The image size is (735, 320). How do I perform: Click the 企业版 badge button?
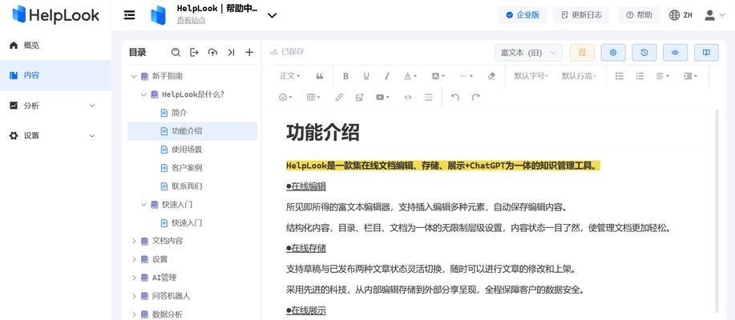pos(523,15)
